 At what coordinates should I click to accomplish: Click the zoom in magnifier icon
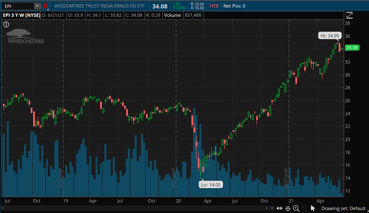[x=296, y=208]
